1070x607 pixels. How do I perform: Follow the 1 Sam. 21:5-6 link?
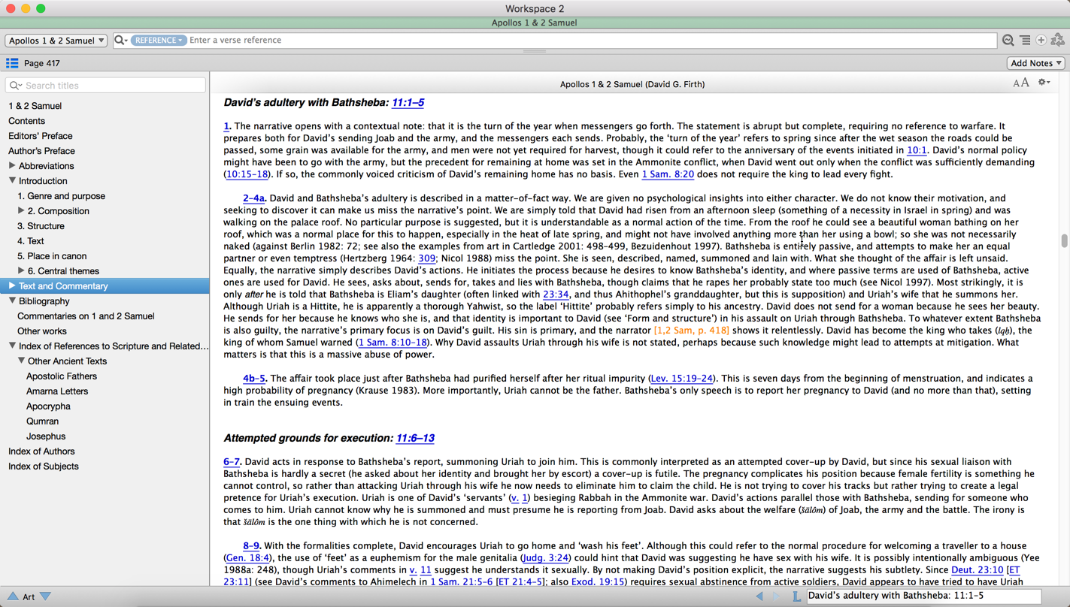coord(462,582)
